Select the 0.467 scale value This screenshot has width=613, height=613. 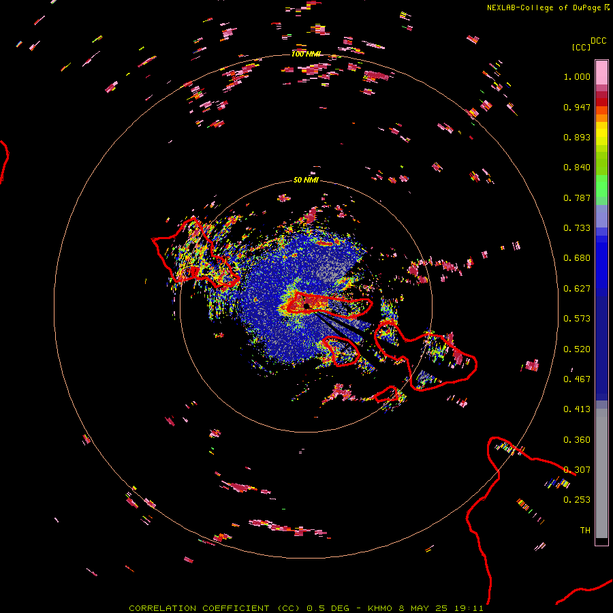577,379
